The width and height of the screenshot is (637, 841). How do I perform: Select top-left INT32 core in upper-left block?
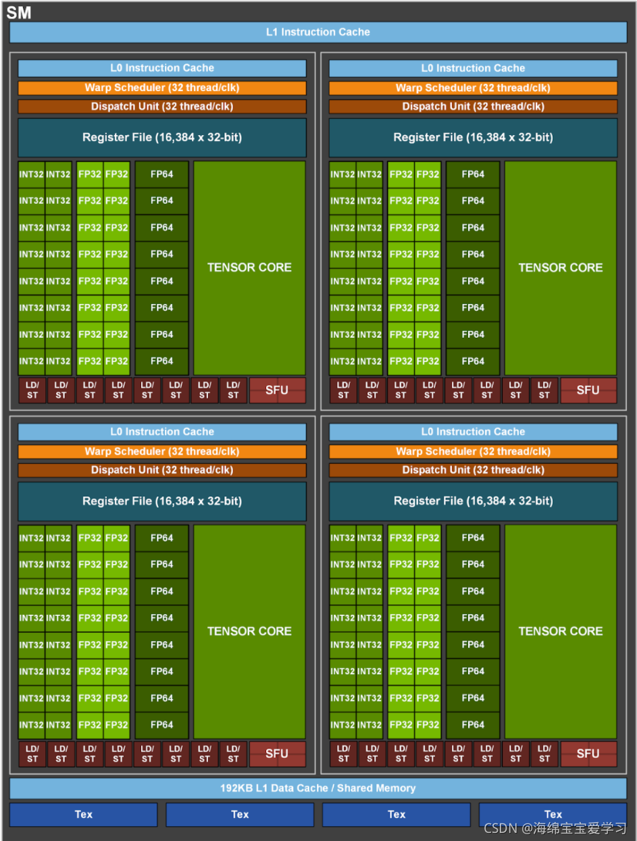point(32,174)
